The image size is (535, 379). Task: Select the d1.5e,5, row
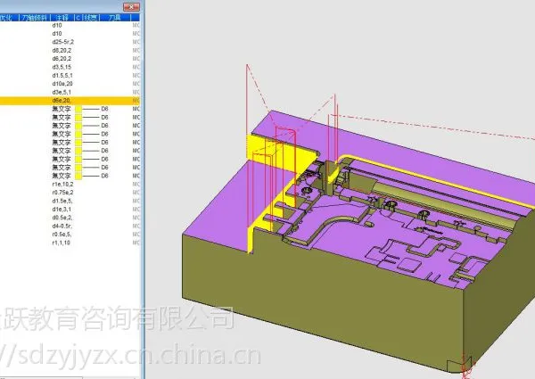coord(70,201)
